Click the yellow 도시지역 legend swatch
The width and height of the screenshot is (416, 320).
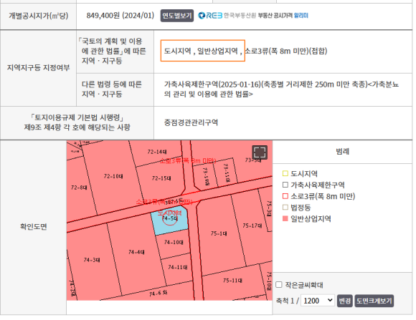285,173
